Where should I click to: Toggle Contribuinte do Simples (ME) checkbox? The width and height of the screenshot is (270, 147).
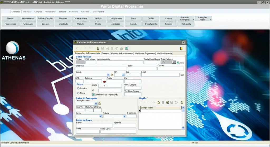pyautogui.click(x=93, y=94)
